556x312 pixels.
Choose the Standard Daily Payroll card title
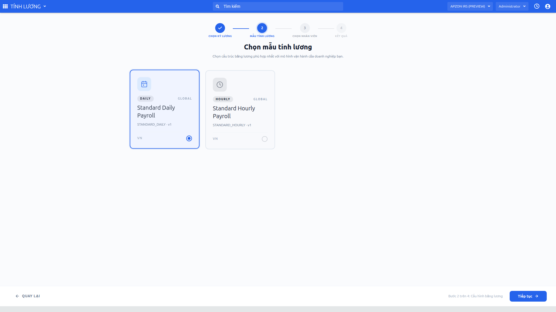pyautogui.click(x=156, y=112)
